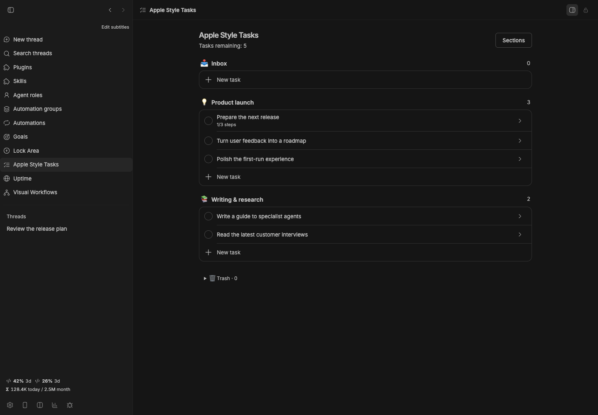Click the '1/3 steps' subtitle
The image size is (598, 415).
226,124
